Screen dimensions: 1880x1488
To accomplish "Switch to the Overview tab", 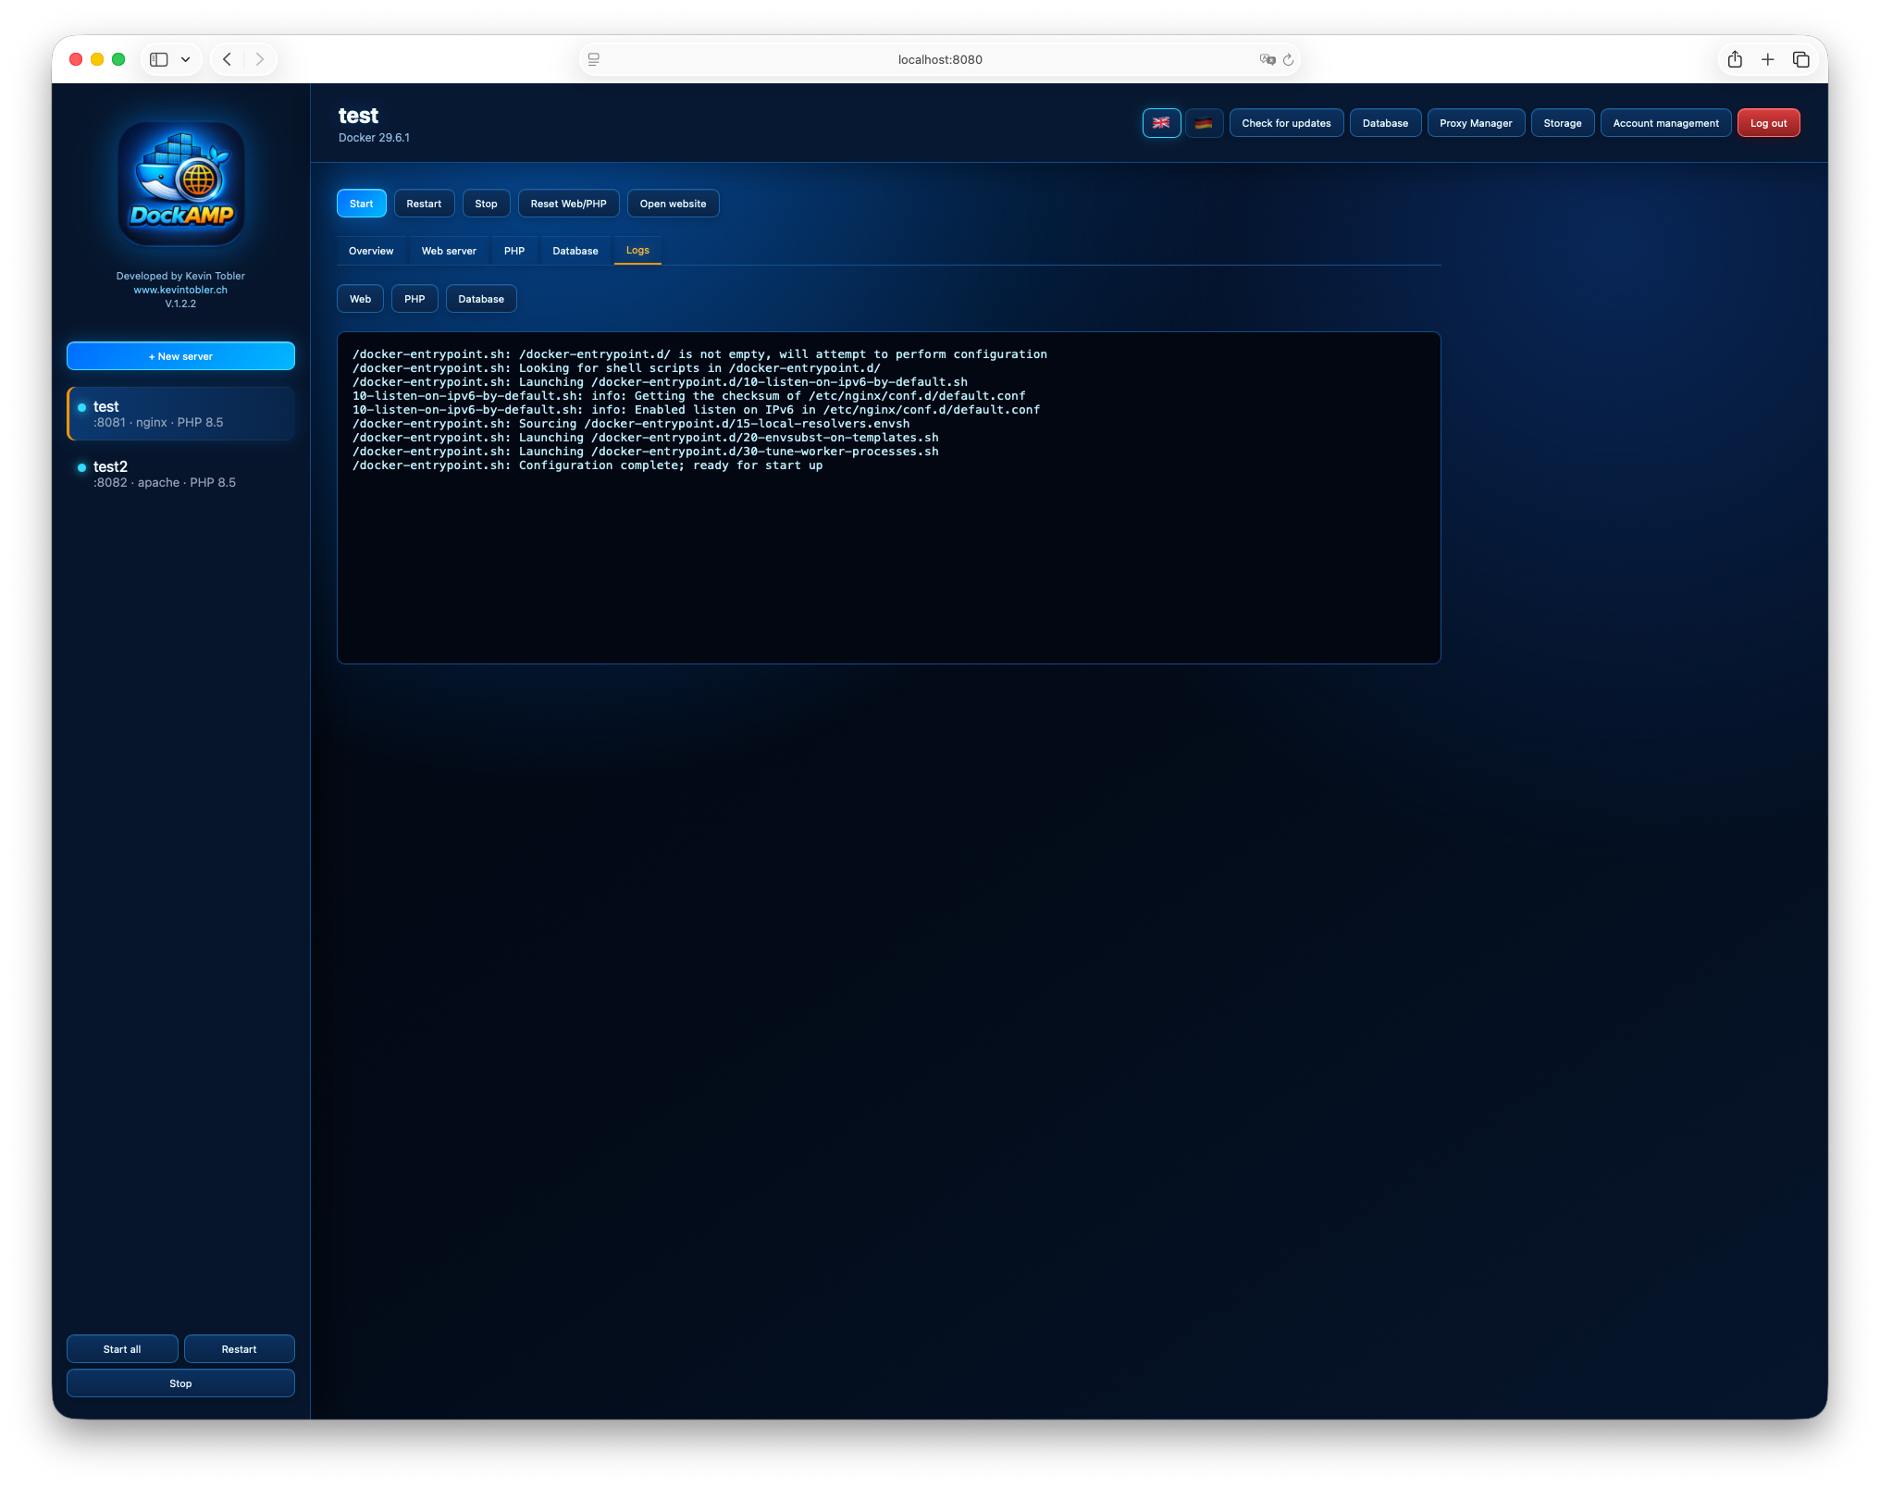I will coord(371,251).
